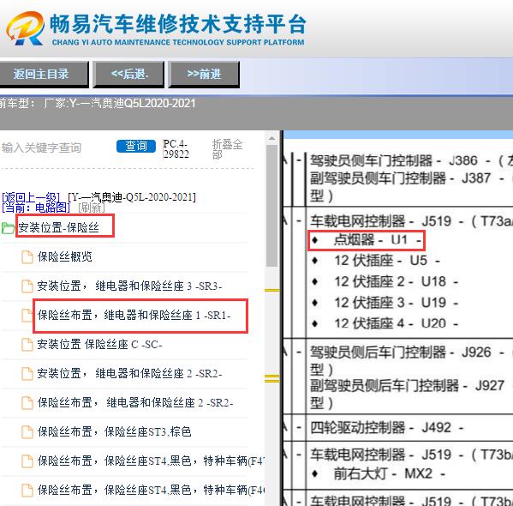Select the 安装位置-保险丝 folder item
The image size is (513, 506).
(x=58, y=227)
